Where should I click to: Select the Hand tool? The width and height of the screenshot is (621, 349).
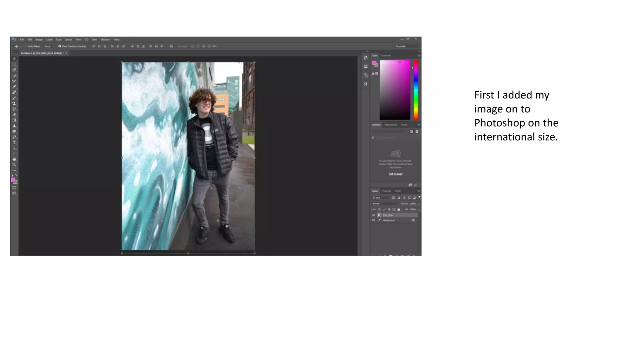[14, 159]
